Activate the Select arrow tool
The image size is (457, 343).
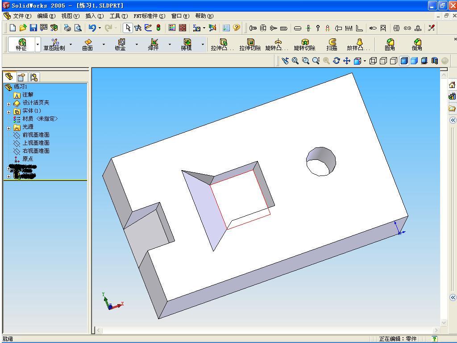(x=128, y=28)
